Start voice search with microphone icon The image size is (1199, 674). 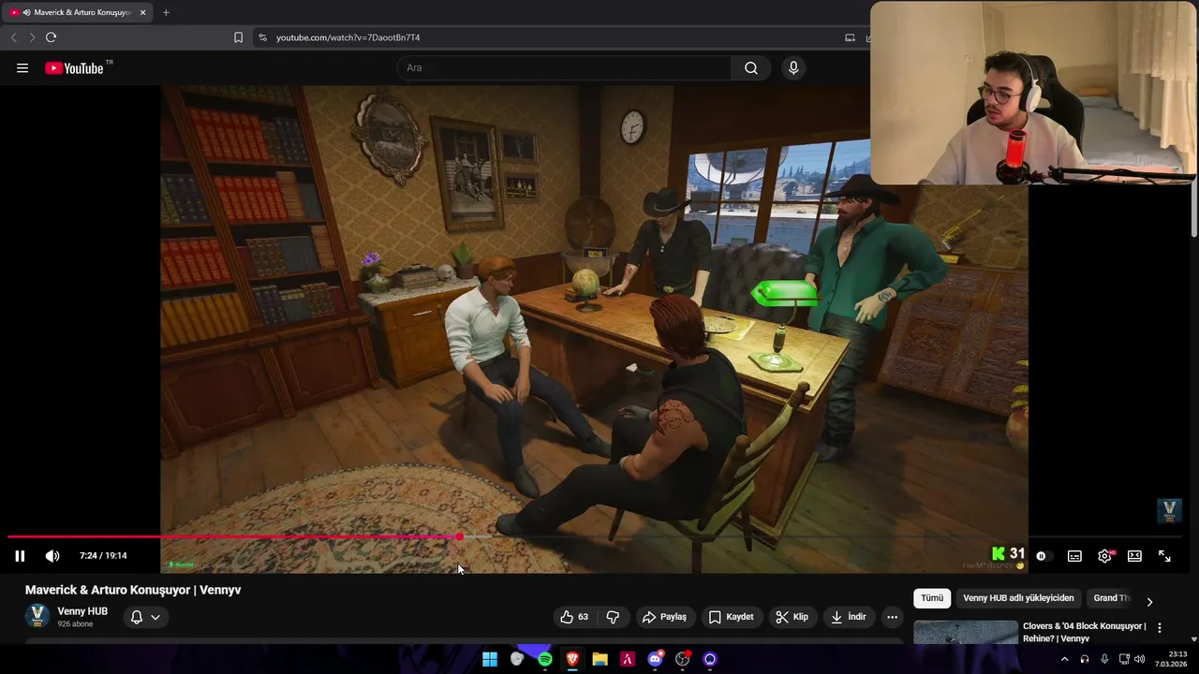click(793, 68)
